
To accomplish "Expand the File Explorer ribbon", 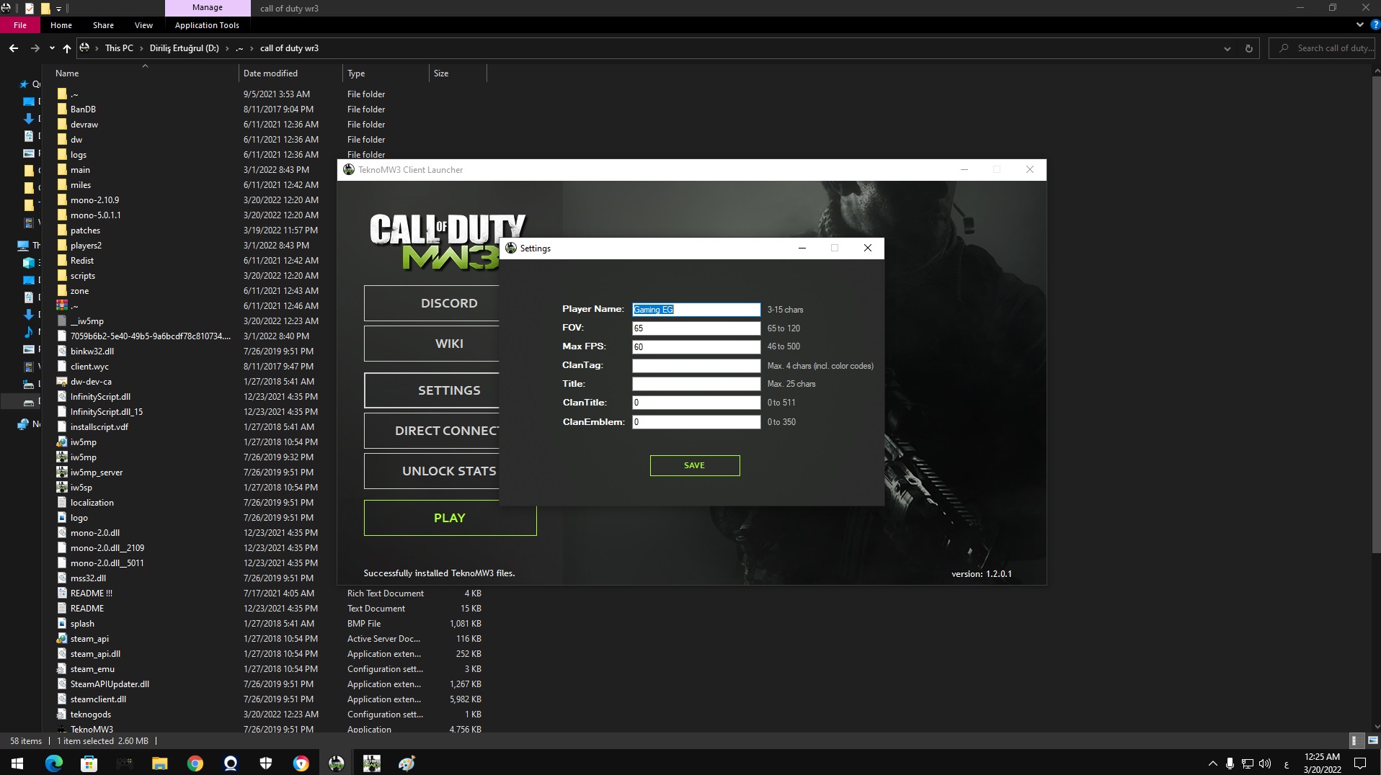I will tap(1359, 24).
